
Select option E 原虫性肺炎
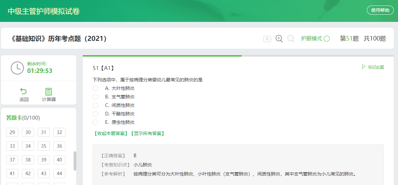[x=96, y=122]
